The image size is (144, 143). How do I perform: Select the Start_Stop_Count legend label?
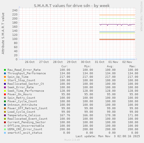(21, 80)
